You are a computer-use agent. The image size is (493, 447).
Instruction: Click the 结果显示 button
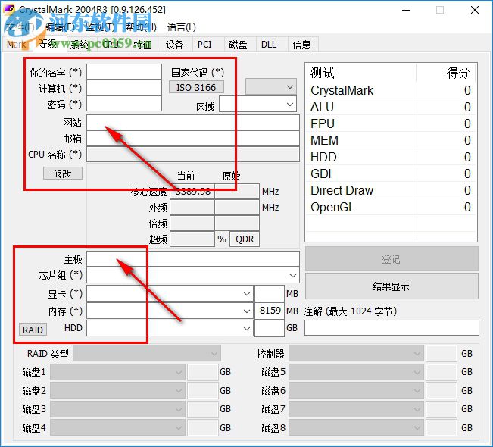tap(392, 286)
